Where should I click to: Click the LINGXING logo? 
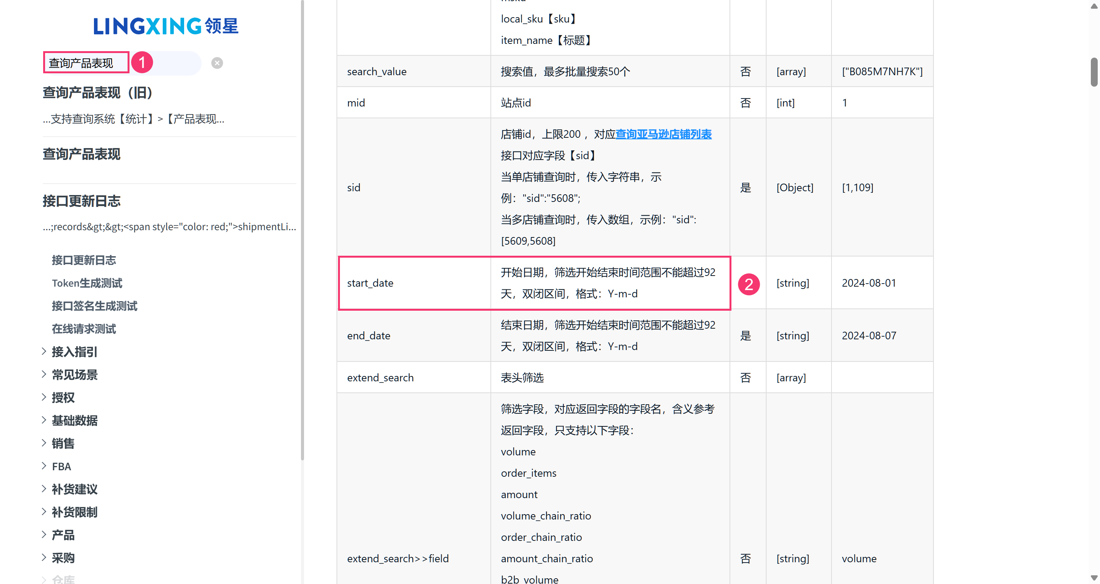click(166, 26)
